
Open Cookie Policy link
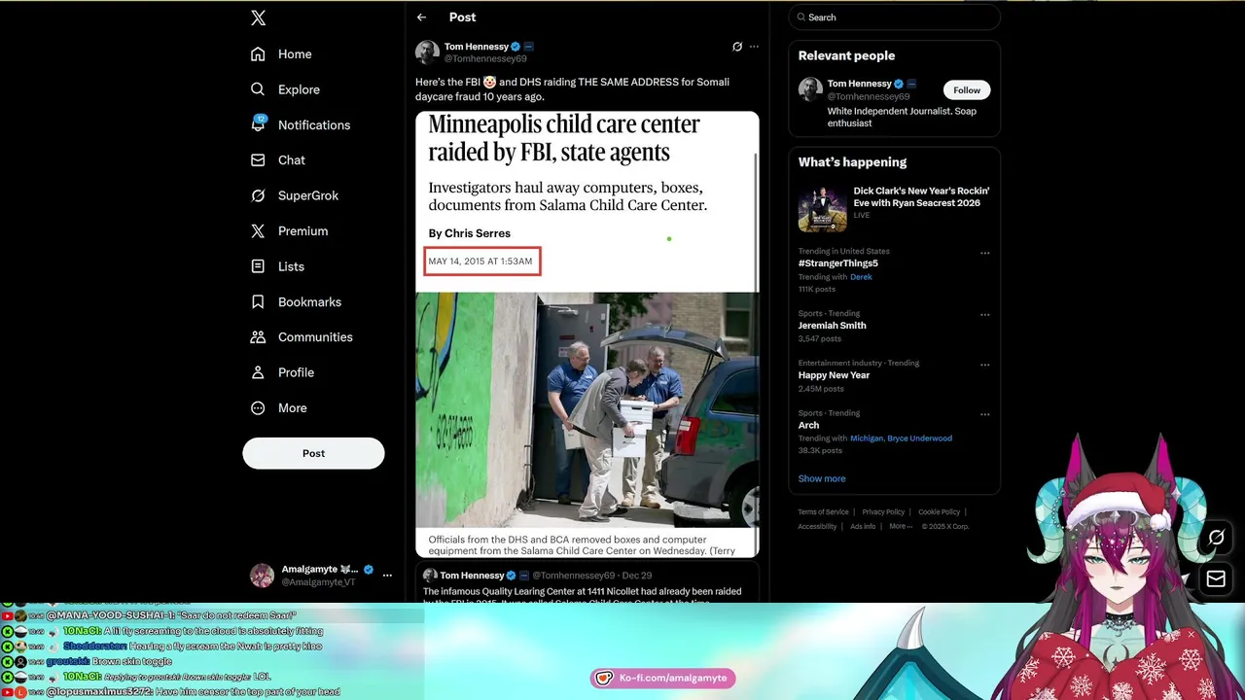[939, 512]
